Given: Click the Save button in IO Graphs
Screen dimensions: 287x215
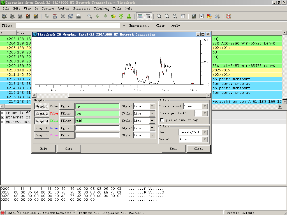Looking at the screenshot, I should click(x=173, y=149).
